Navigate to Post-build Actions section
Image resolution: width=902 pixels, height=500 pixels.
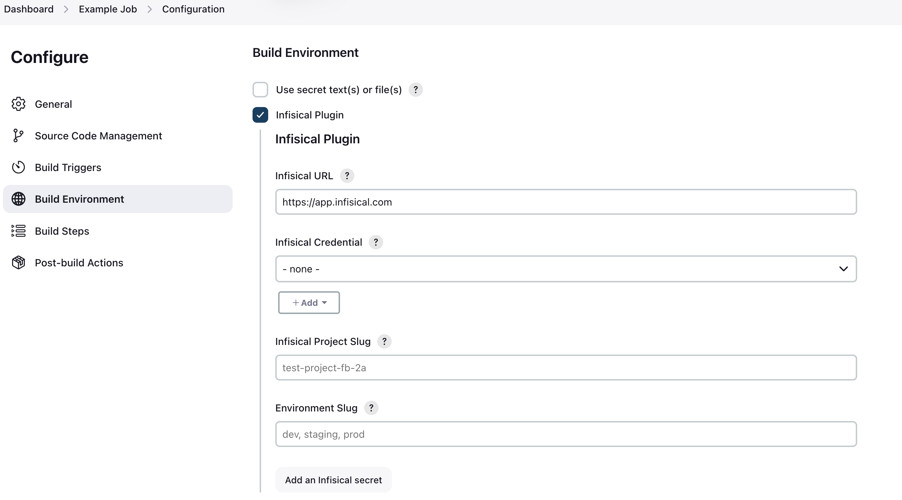(x=79, y=262)
